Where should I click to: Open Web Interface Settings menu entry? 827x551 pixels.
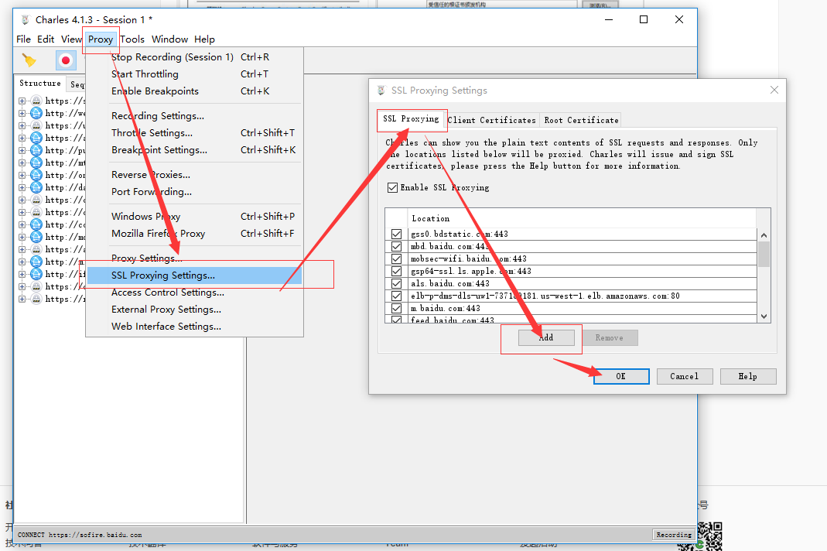194,326
